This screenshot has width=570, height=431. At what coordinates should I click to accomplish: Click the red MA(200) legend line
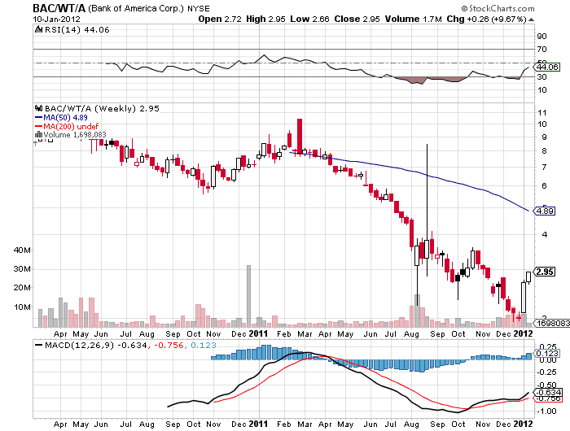click(x=38, y=126)
